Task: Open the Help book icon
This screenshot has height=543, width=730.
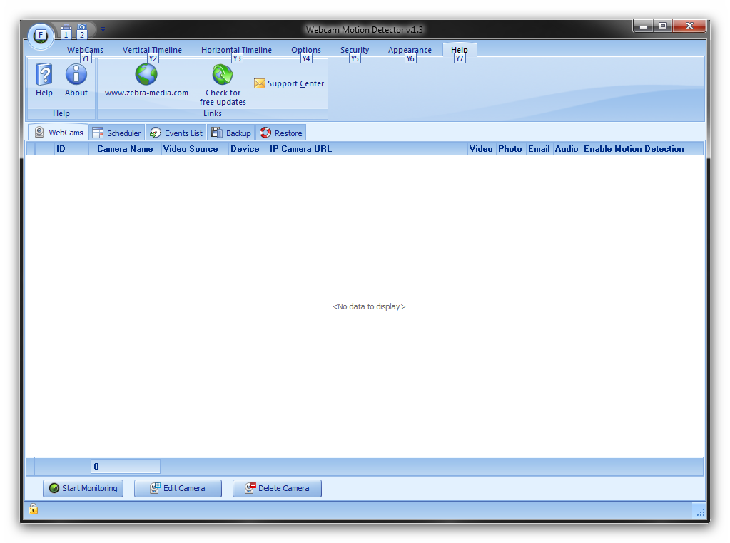Action: click(44, 75)
